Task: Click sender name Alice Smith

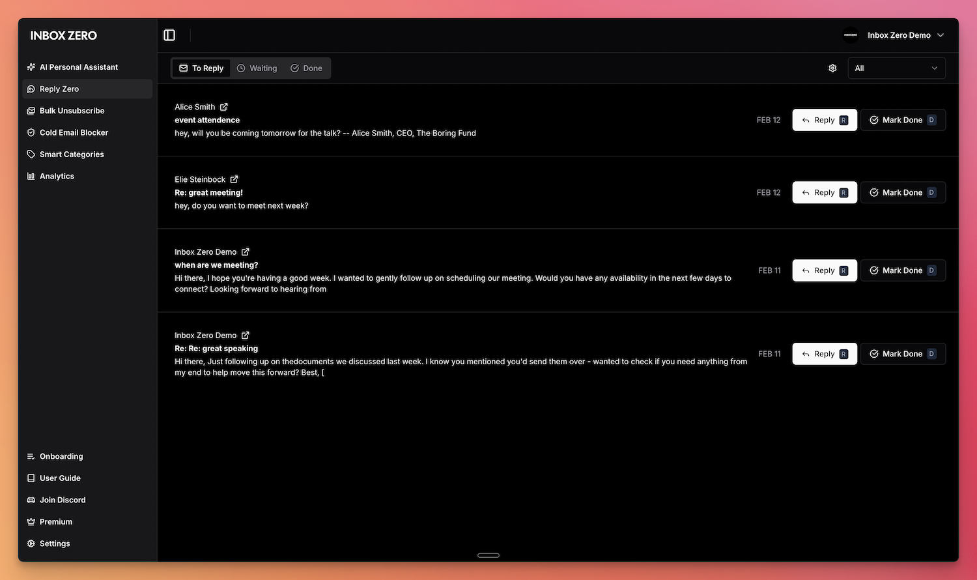Action: 195,107
